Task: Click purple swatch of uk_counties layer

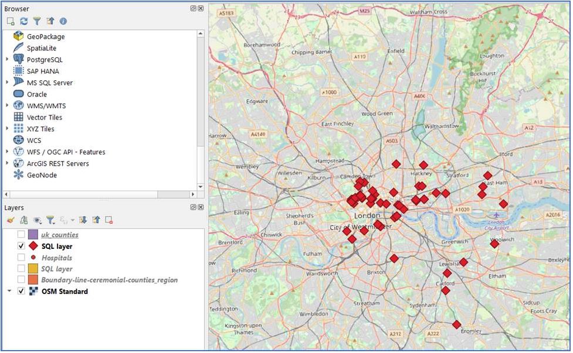Action: pos(33,234)
